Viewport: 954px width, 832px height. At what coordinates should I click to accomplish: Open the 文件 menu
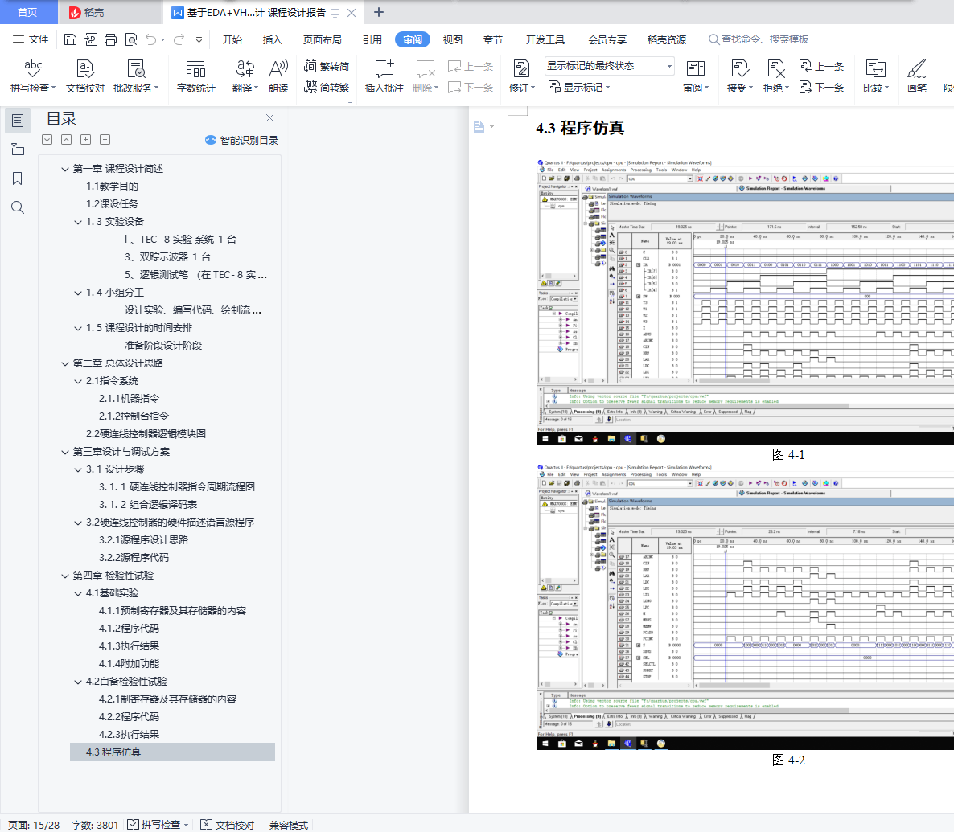(31, 39)
